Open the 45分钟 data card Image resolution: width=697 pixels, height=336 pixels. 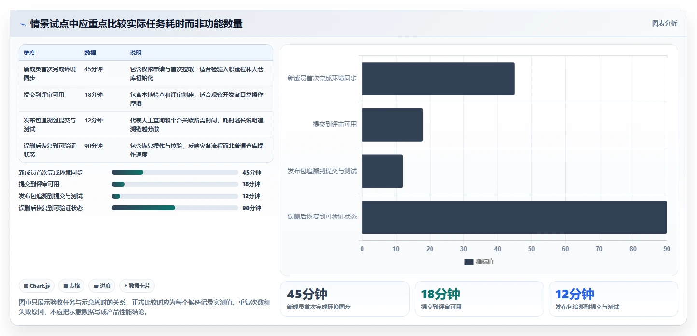[x=345, y=299]
